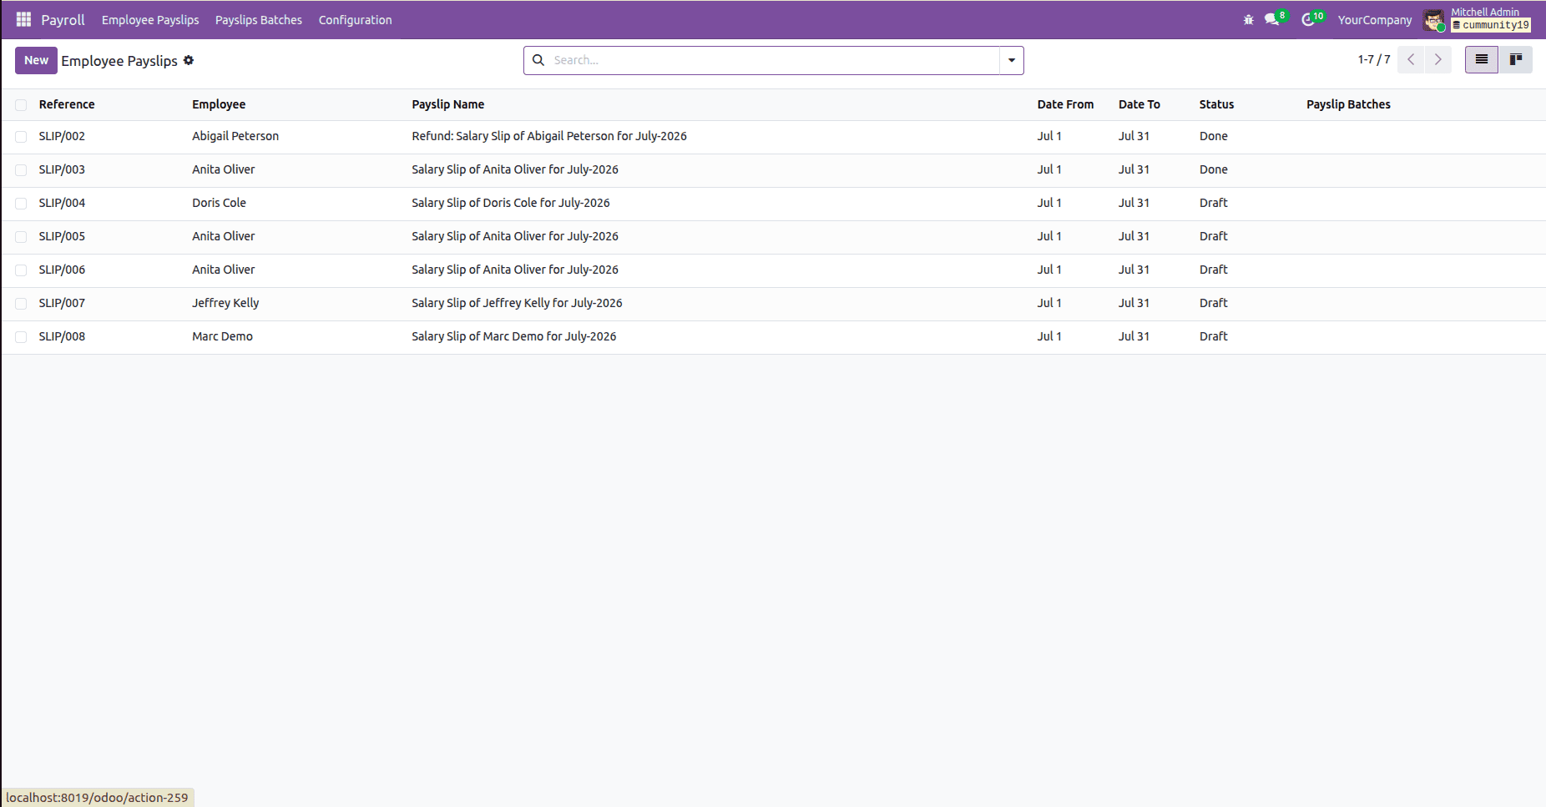
Task: Open the activities clock icon with badge 10
Action: click(1308, 19)
